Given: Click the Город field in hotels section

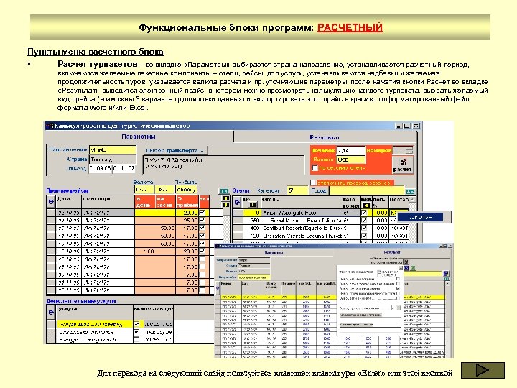Looking at the screenshot, I should 367,190.
